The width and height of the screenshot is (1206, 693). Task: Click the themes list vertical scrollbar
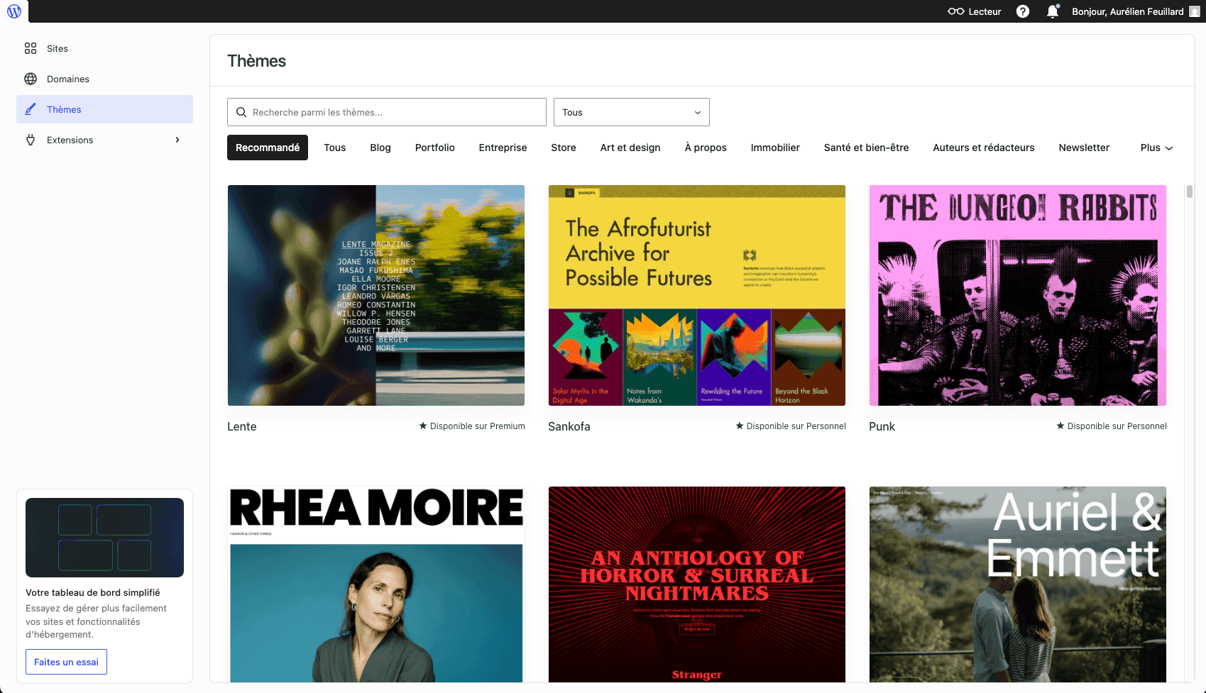coord(1189,192)
